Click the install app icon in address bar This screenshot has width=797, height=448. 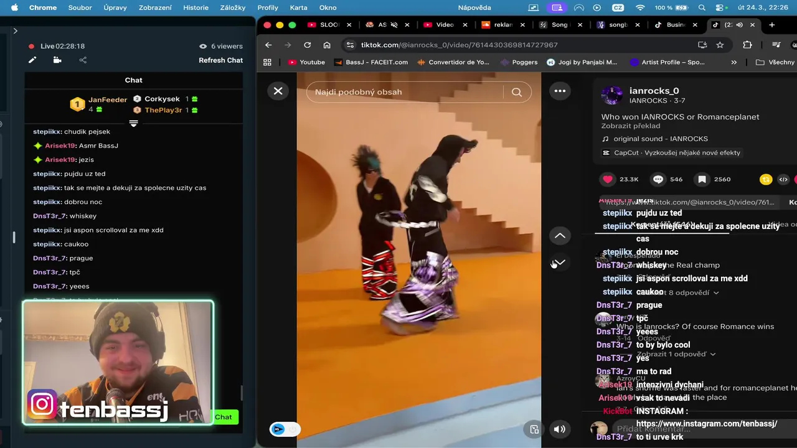[x=702, y=45]
